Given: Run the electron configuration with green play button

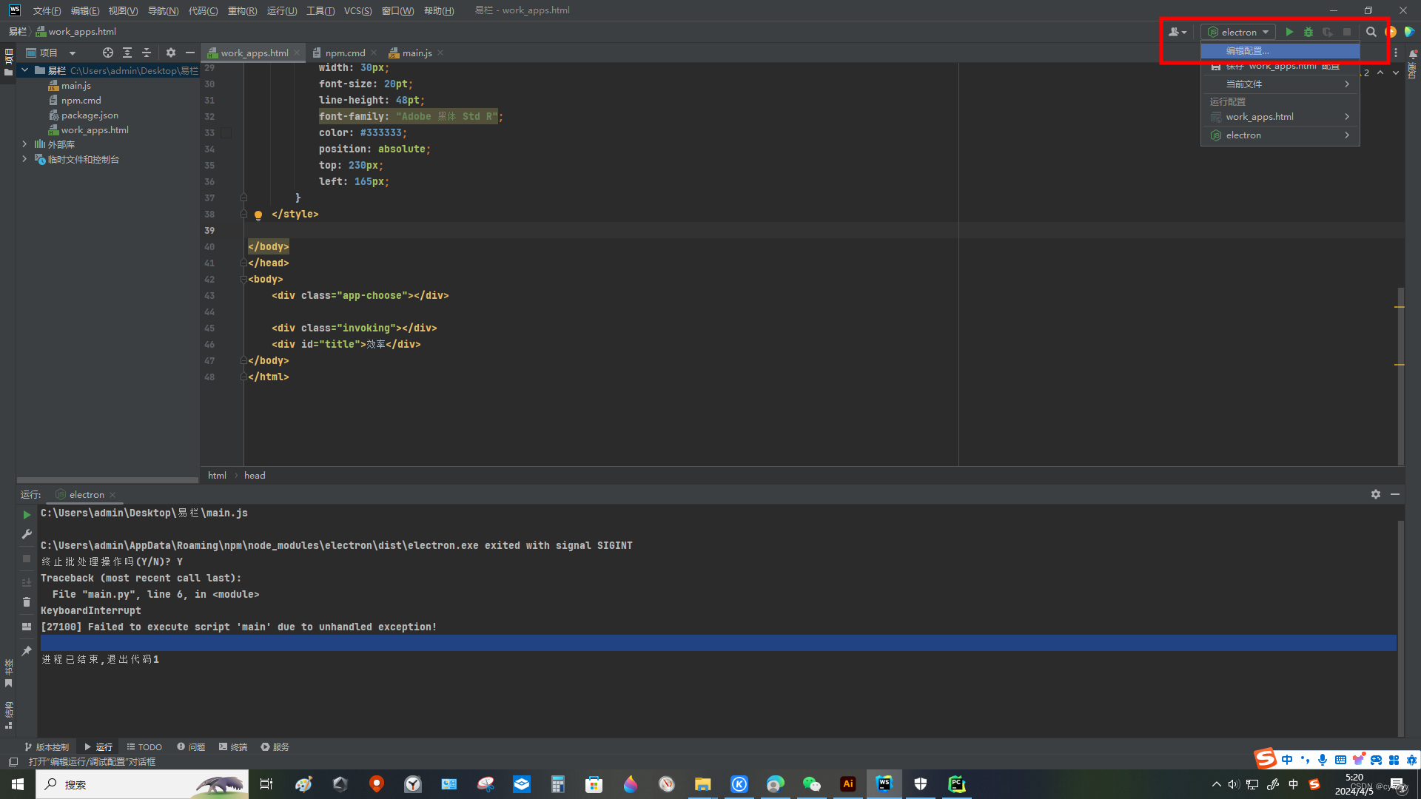Looking at the screenshot, I should [x=1289, y=32].
